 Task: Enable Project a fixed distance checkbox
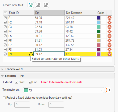coord(4,98)
